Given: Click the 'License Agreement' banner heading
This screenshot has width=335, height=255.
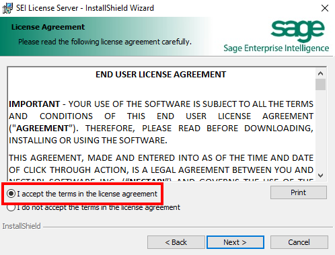Looking at the screenshot, I should [48, 27].
